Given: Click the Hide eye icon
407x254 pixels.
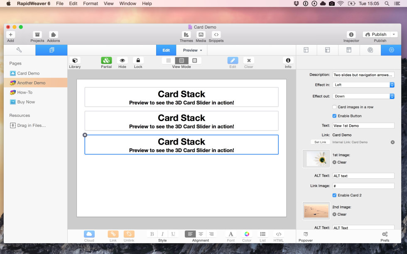Looking at the screenshot, I should (122, 60).
